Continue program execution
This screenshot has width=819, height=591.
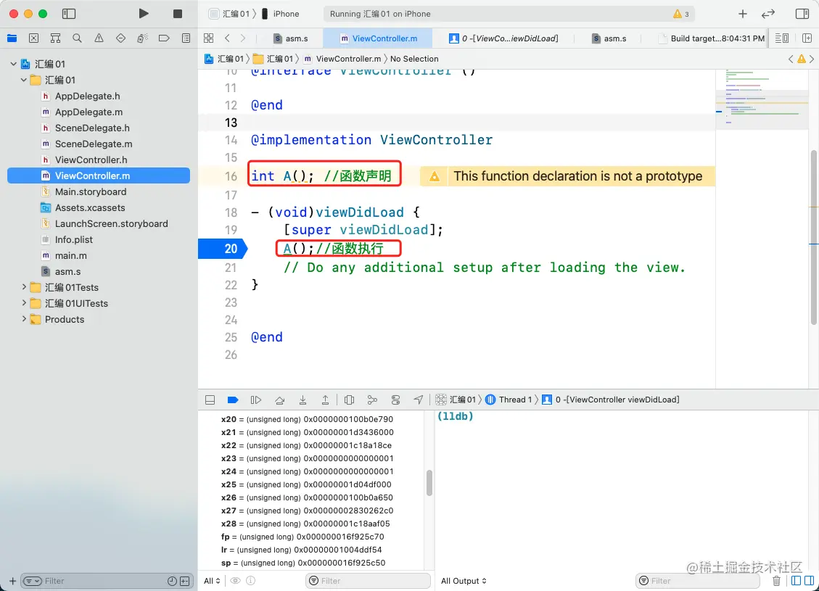click(x=256, y=400)
